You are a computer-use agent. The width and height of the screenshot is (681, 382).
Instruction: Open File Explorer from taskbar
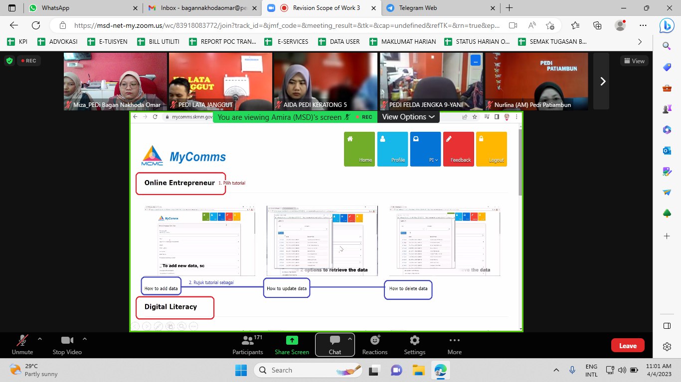coord(418,370)
